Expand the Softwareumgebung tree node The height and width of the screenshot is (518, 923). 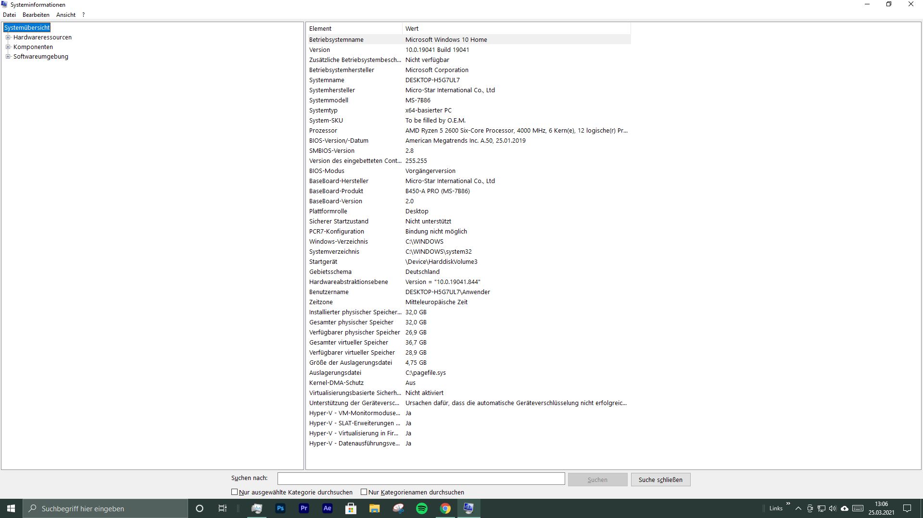pyautogui.click(x=8, y=57)
